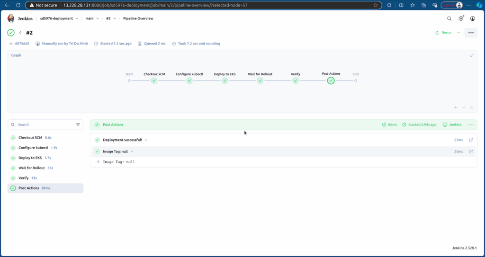485x257 pixels.
Task: Open filter options in stage search
Action: point(78,125)
